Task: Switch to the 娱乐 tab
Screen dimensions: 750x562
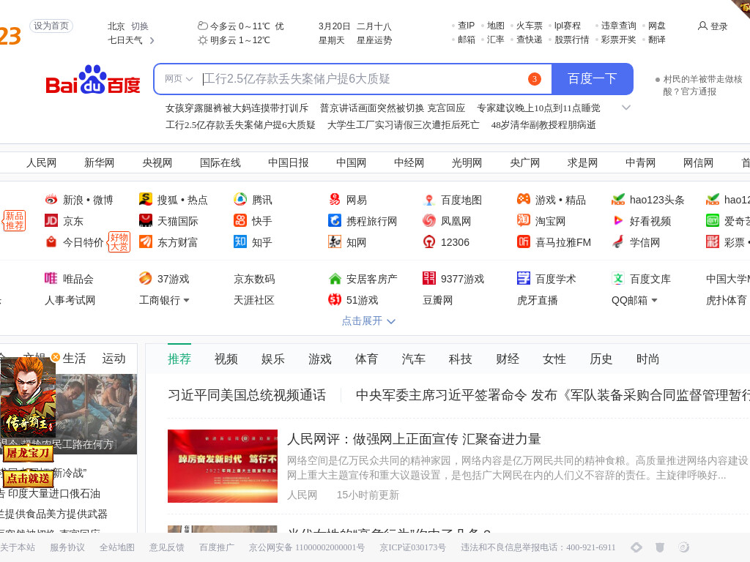Action: click(273, 359)
